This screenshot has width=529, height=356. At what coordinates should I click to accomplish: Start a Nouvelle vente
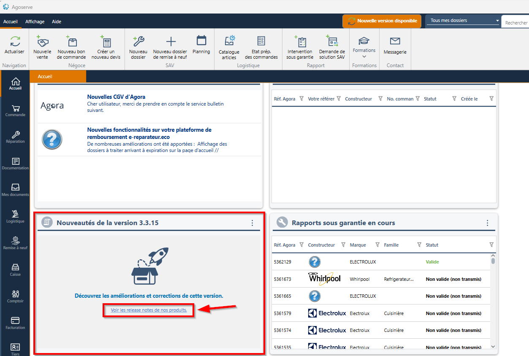[x=42, y=46]
